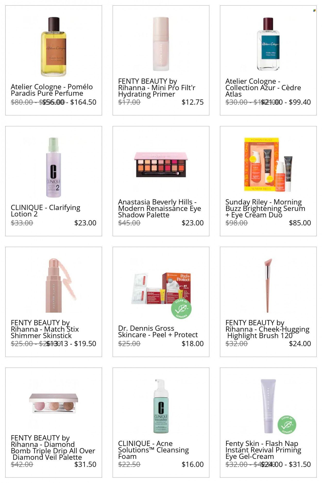Open the Dr. Dennis Gross Peel + Protect title
The width and height of the screenshot is (322, 483).
158,332
